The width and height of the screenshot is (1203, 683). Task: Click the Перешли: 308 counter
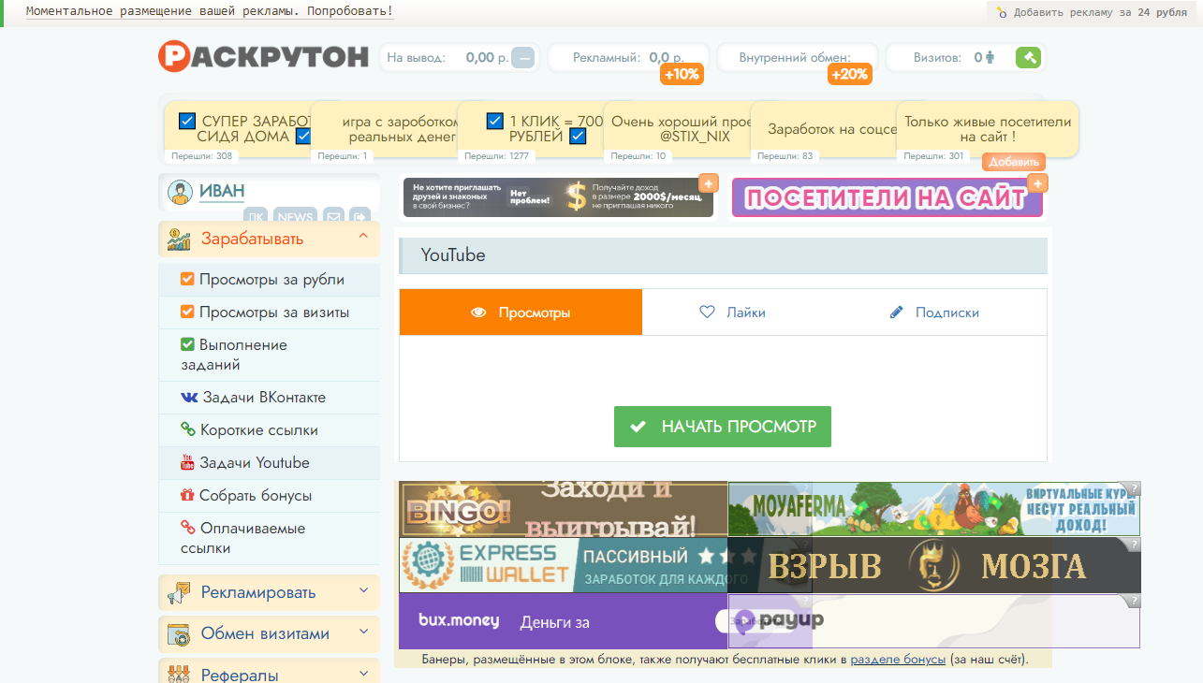pyautogui.click(x=202, y=156)
